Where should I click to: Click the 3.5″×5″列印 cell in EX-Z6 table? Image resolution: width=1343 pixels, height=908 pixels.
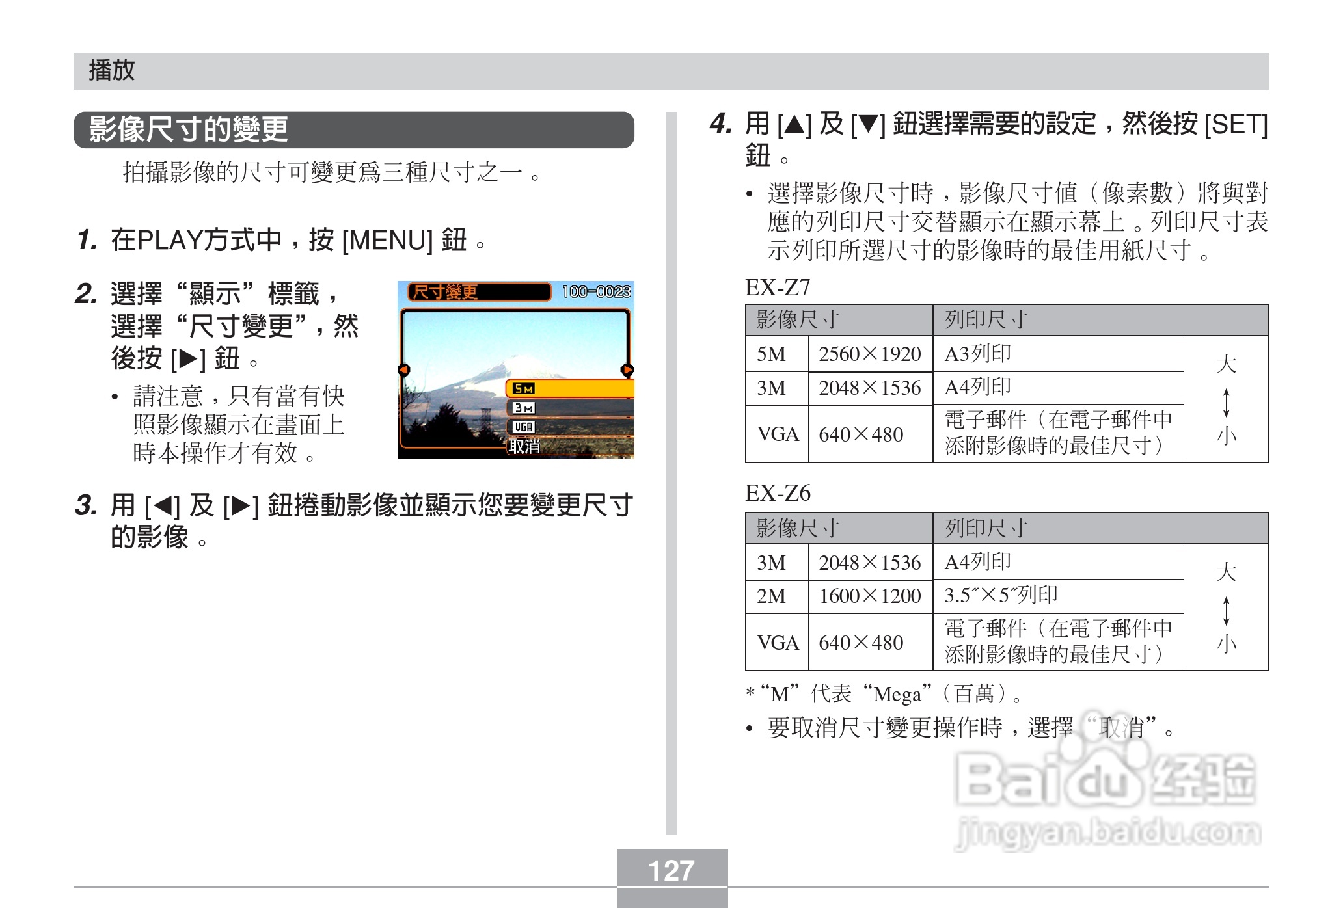tap(1001, 595)
